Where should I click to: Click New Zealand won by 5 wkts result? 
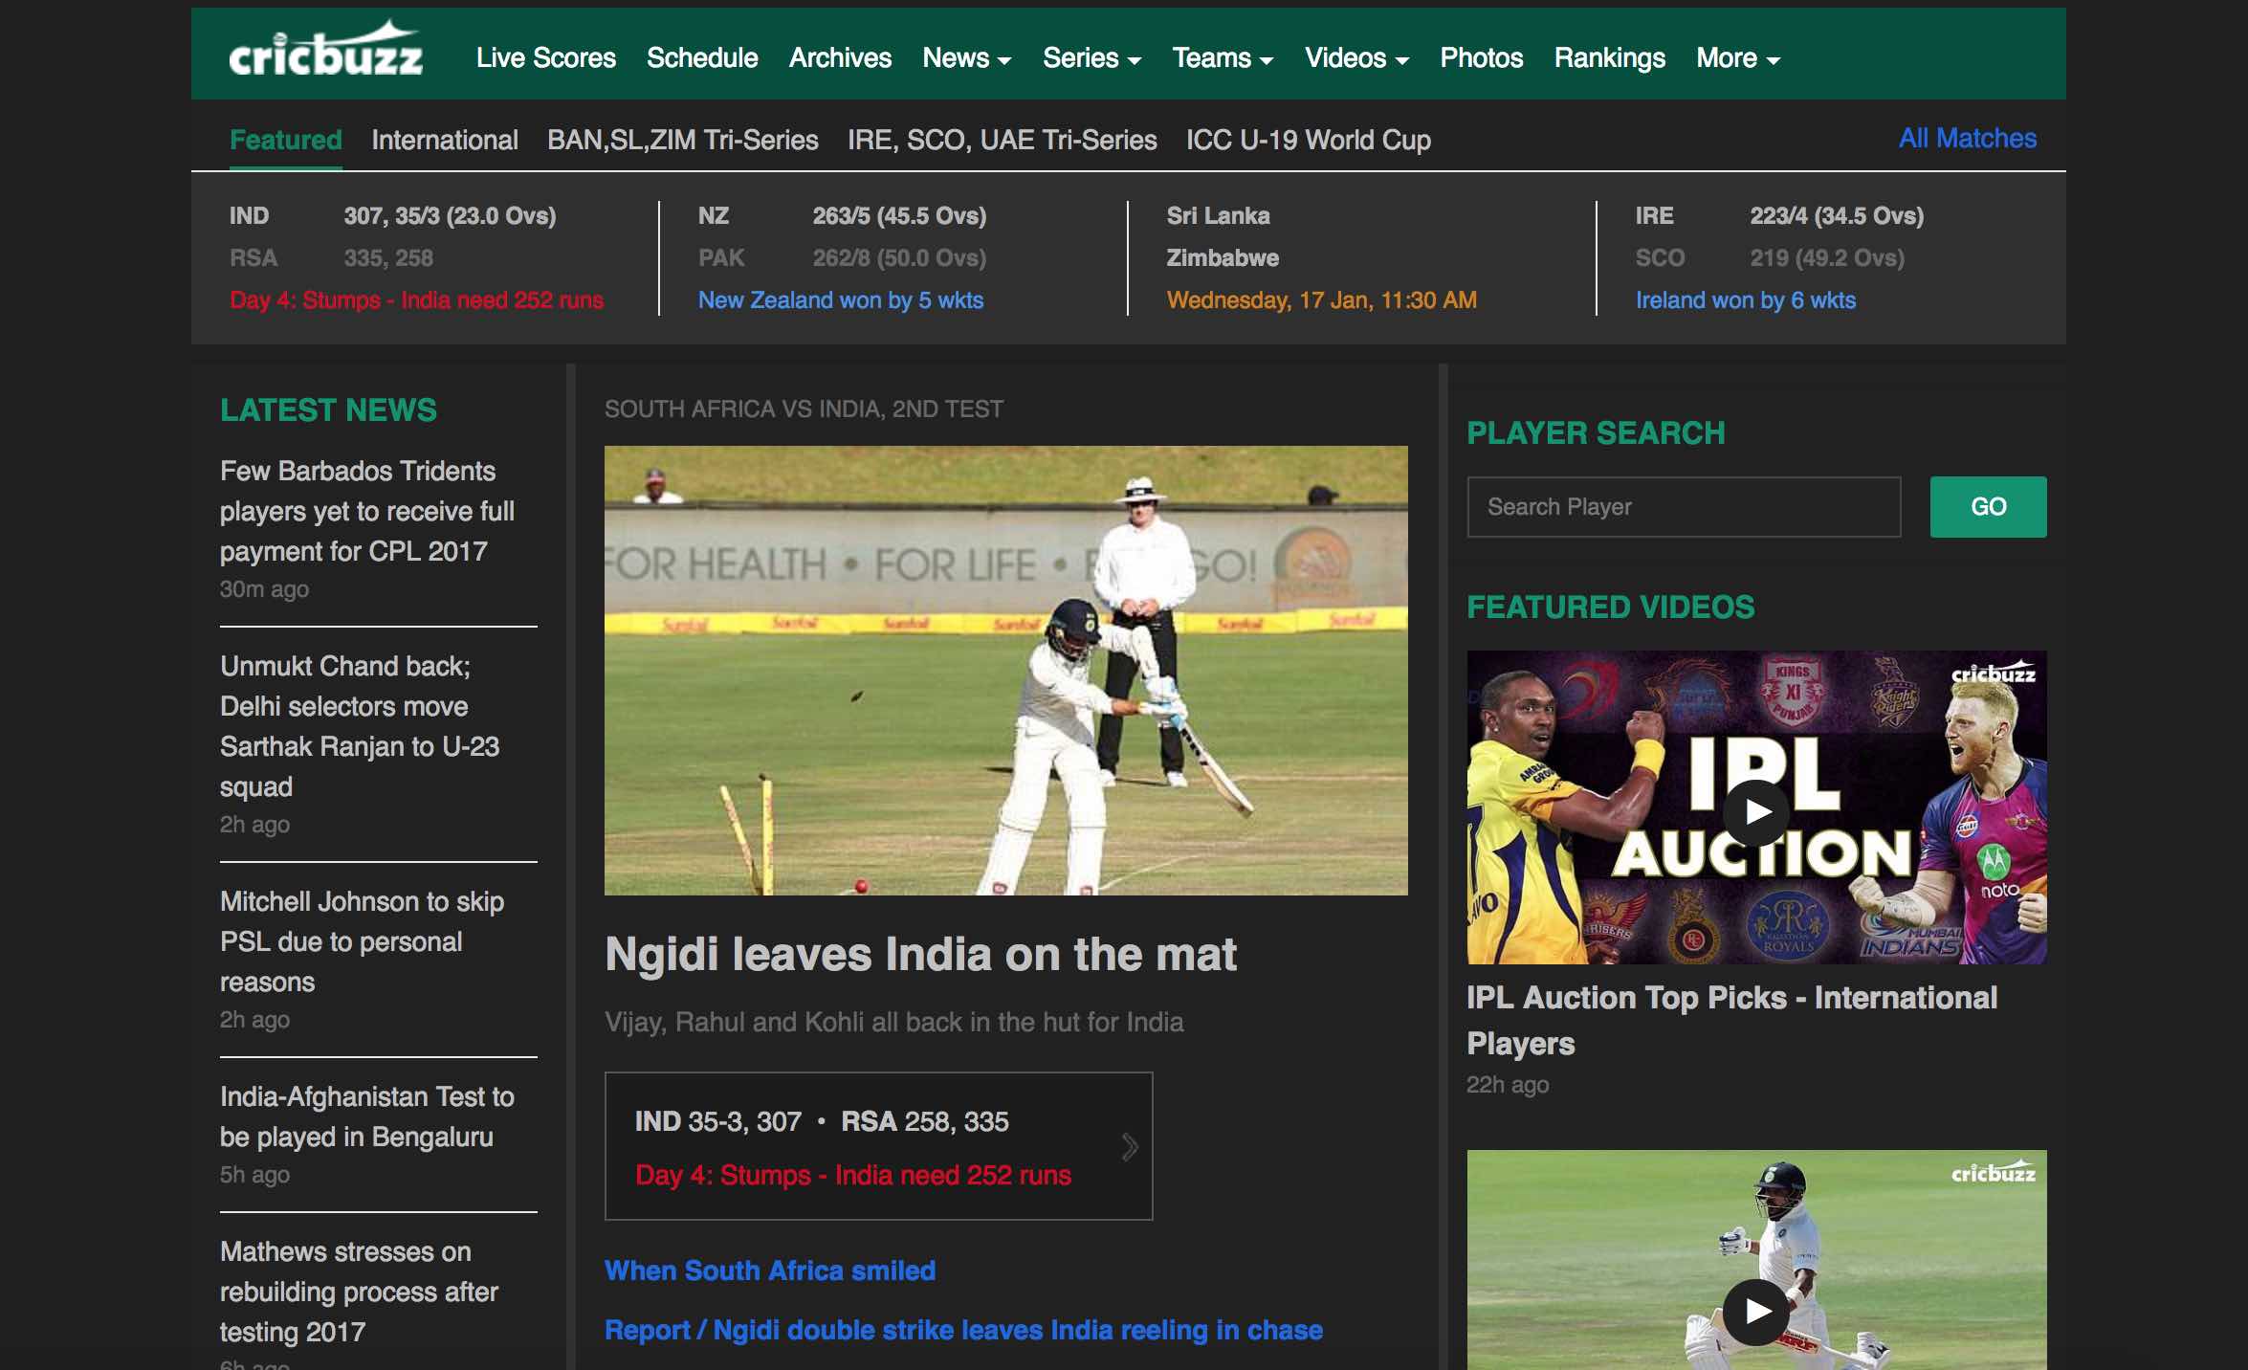[x=841, y=300]
